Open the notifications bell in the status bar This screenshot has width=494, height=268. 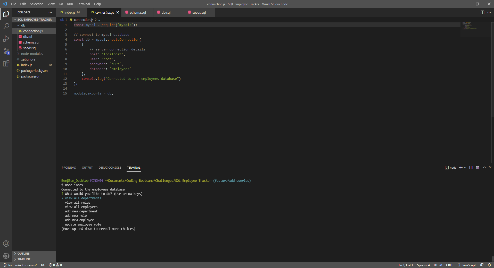[x=489, y=265]
